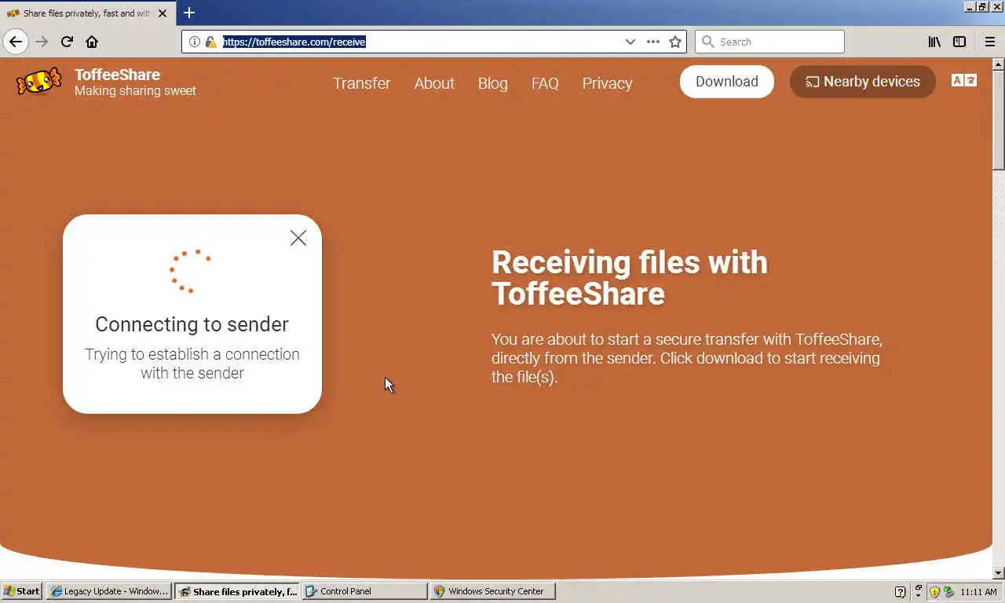Click the Windows Start button

tap(22, 591)
